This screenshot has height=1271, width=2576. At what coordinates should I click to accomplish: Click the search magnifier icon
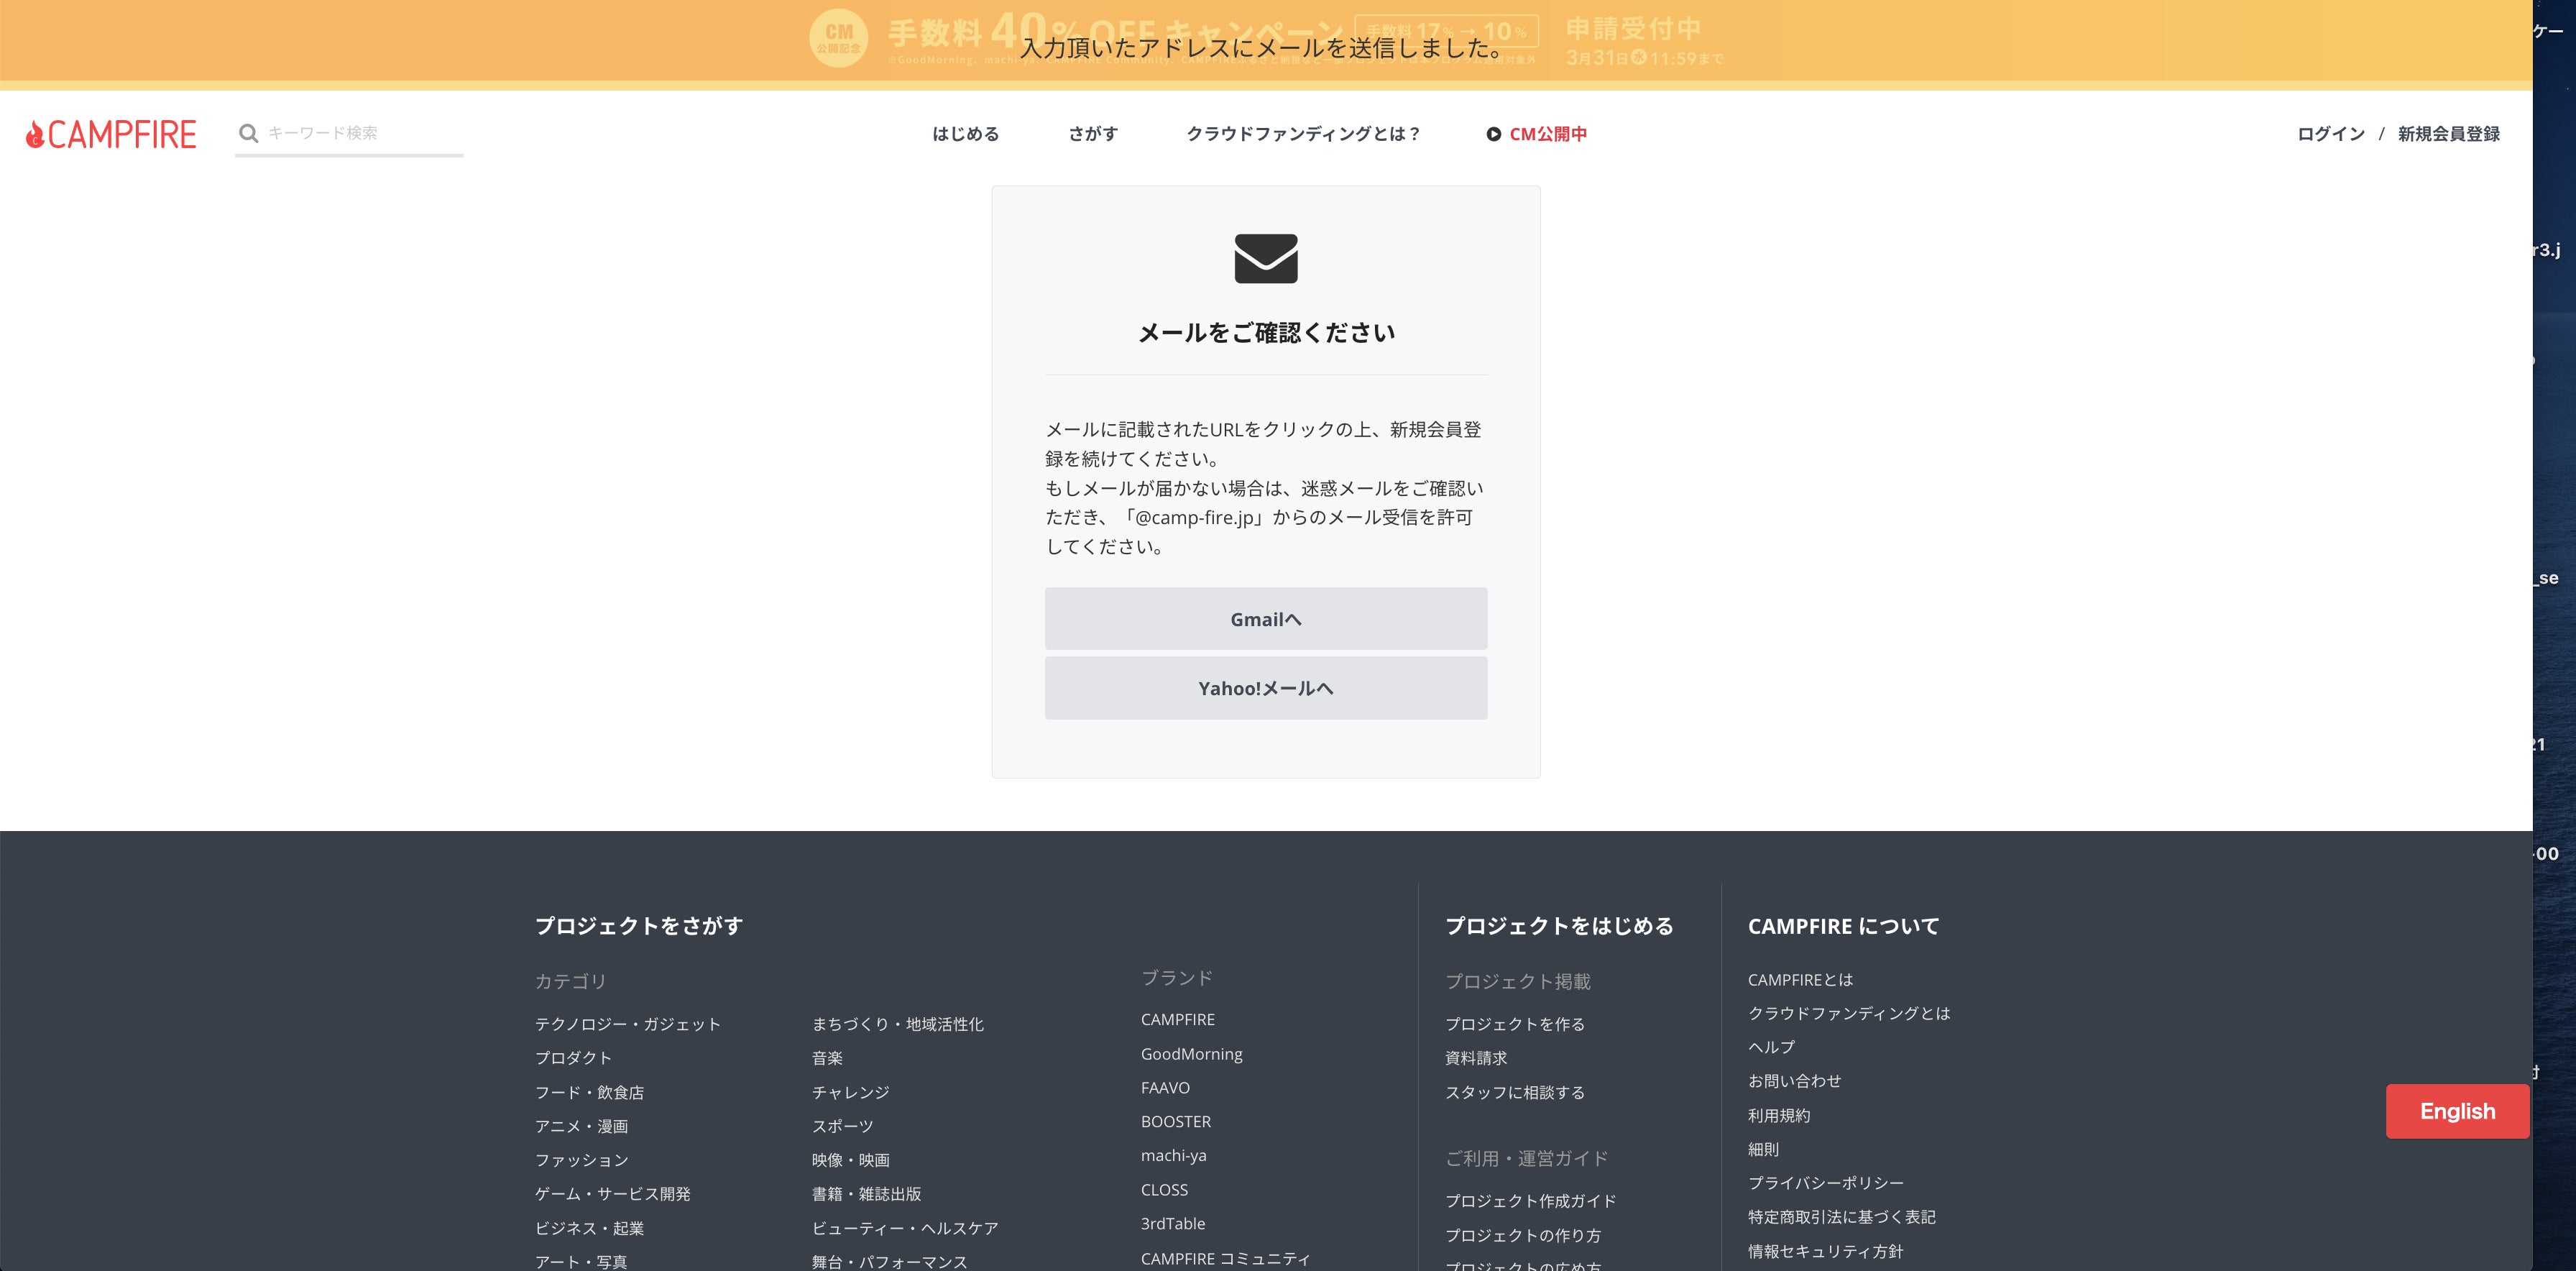coord(249,133)
